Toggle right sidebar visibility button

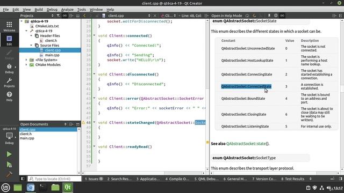tap(340, 179)
